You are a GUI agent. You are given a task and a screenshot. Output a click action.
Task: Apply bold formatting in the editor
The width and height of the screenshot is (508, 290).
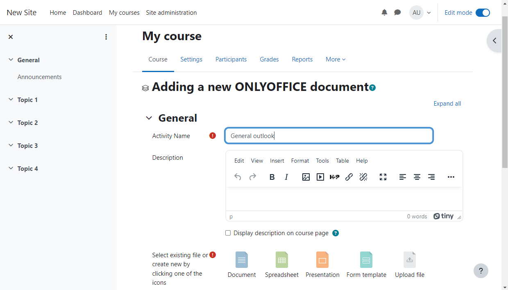click(272, 177)
